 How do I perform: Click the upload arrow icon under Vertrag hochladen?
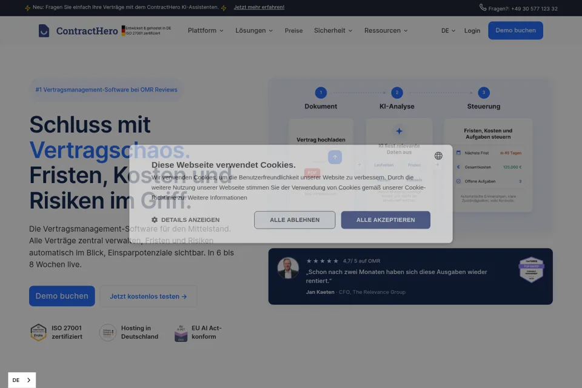tap(335, 157)
